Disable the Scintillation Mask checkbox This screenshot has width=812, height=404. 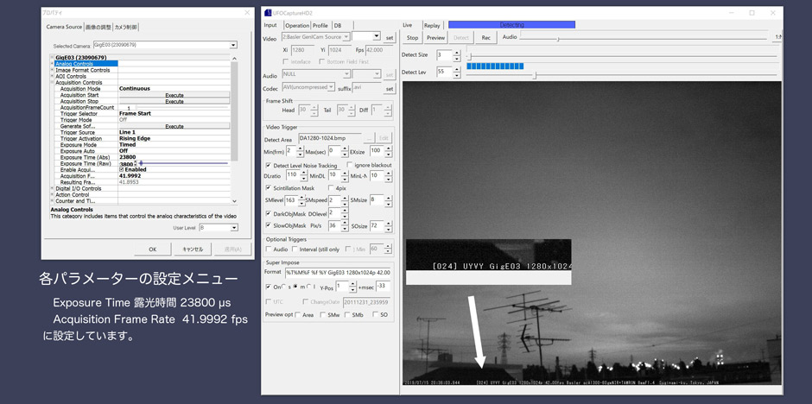coord(268,187)
